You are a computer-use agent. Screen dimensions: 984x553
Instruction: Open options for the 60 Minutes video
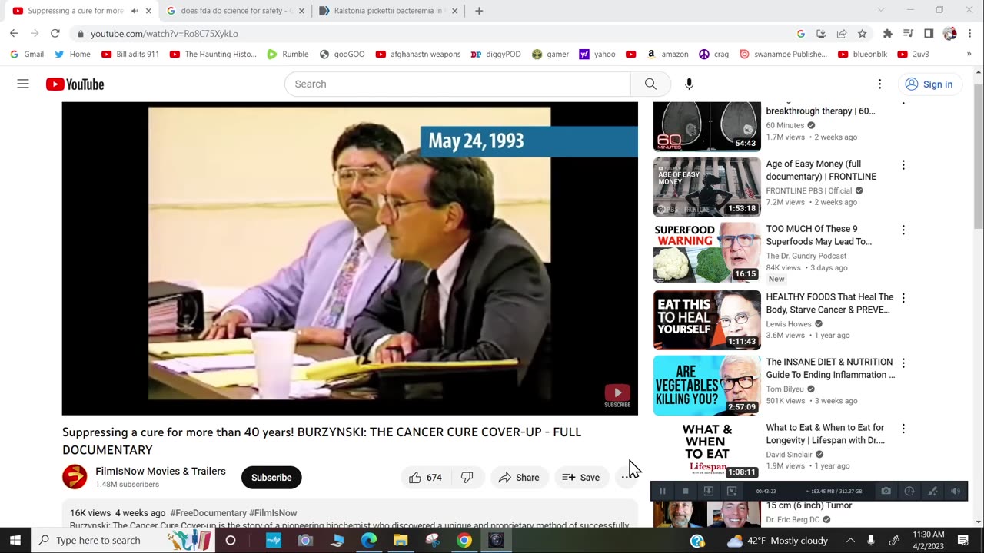point(903,104)
